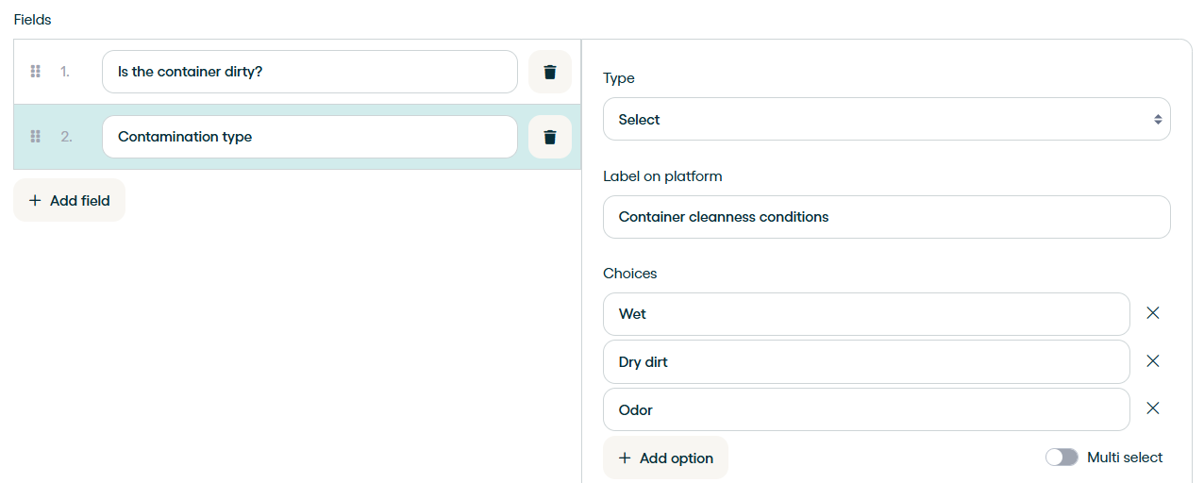Click the plus icon in Add option
1204x483 pixels.
pyautogui.click(x=625, y=458)
